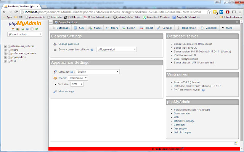
Task: Open the Import tab
Action: [146, 28]
